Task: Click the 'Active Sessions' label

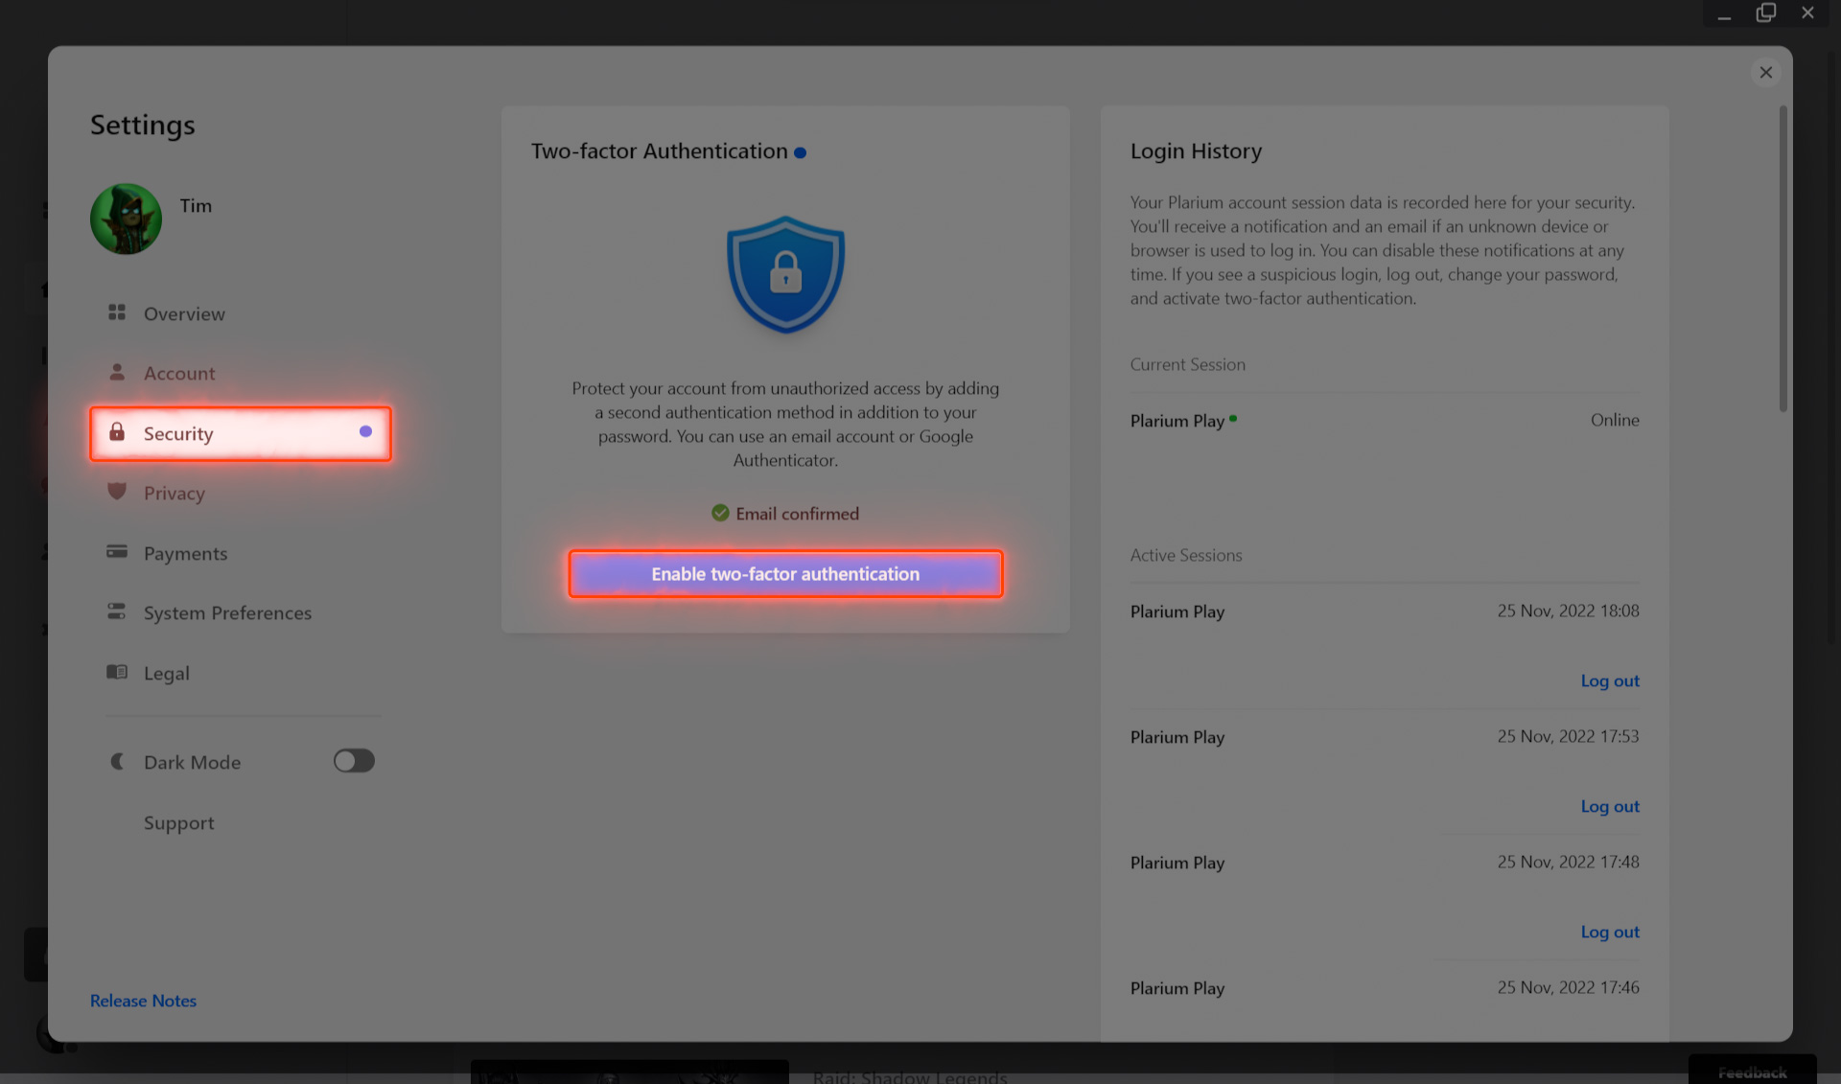Action: (1185, 555)
